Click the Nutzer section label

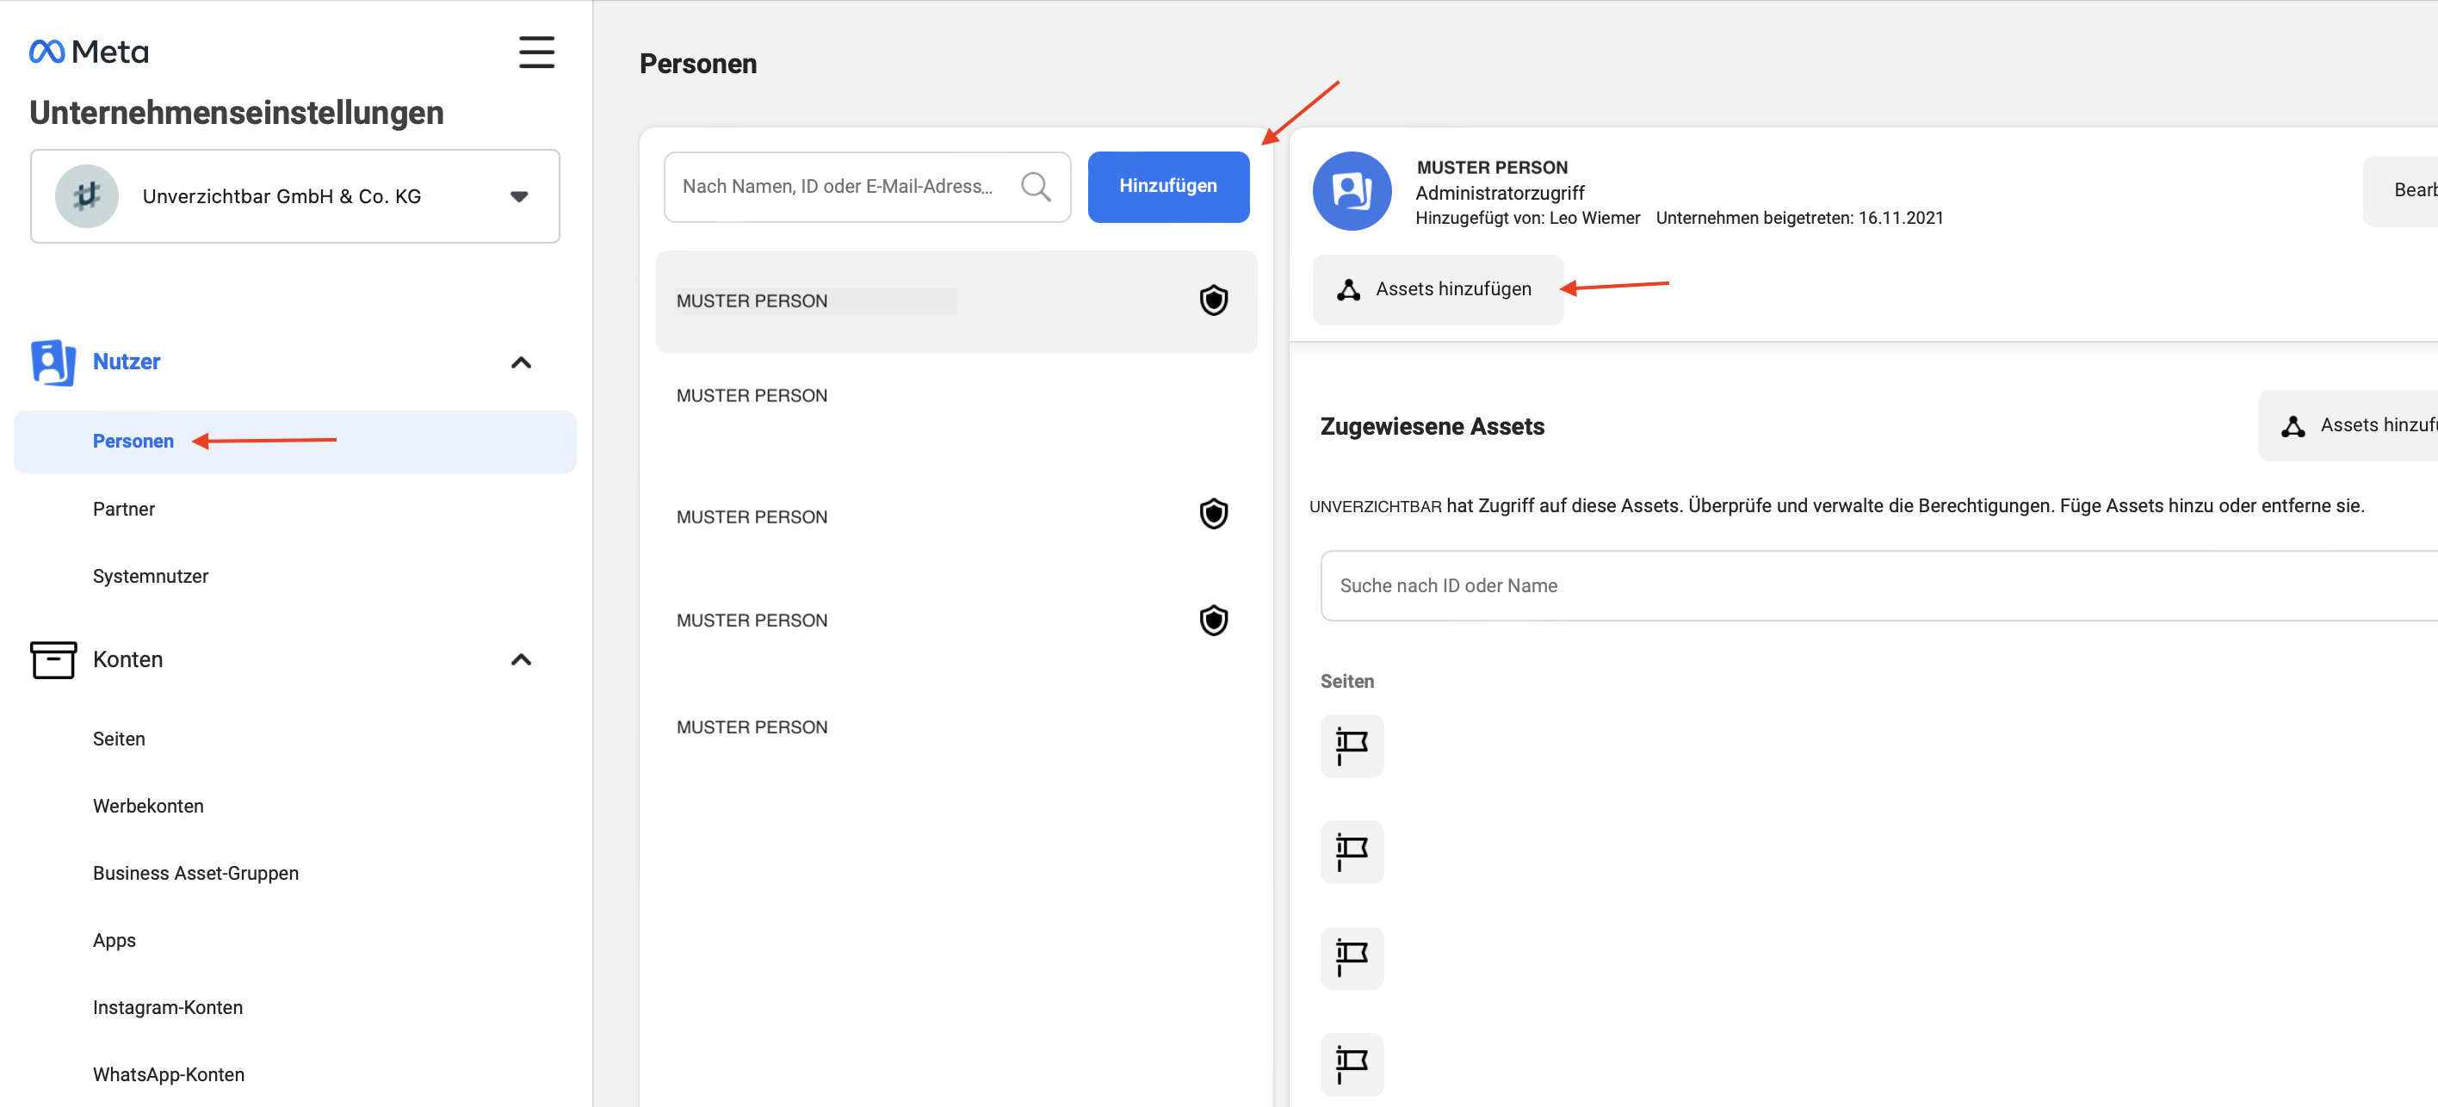coord(127,362)
